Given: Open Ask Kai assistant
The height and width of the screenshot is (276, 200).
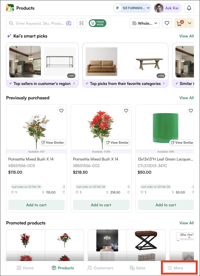Looking at the screenshot, I should click(168, 8).
